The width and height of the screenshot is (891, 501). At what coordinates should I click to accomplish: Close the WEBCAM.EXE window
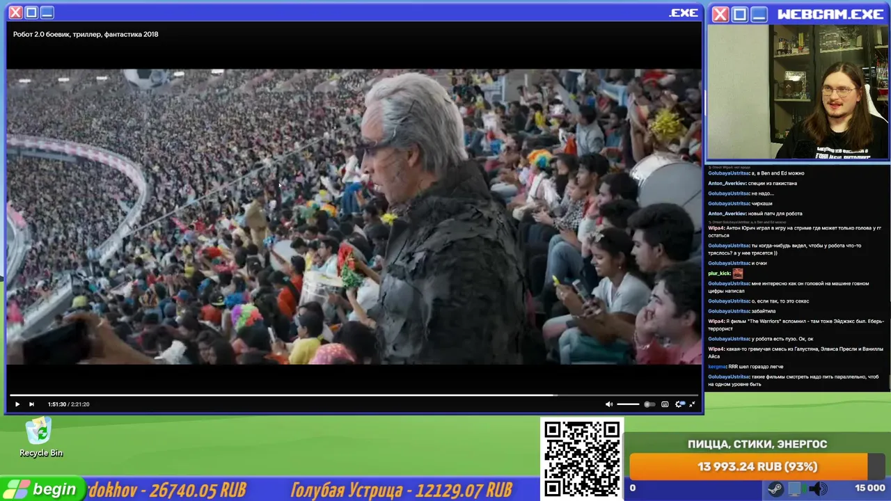point(720,14)
